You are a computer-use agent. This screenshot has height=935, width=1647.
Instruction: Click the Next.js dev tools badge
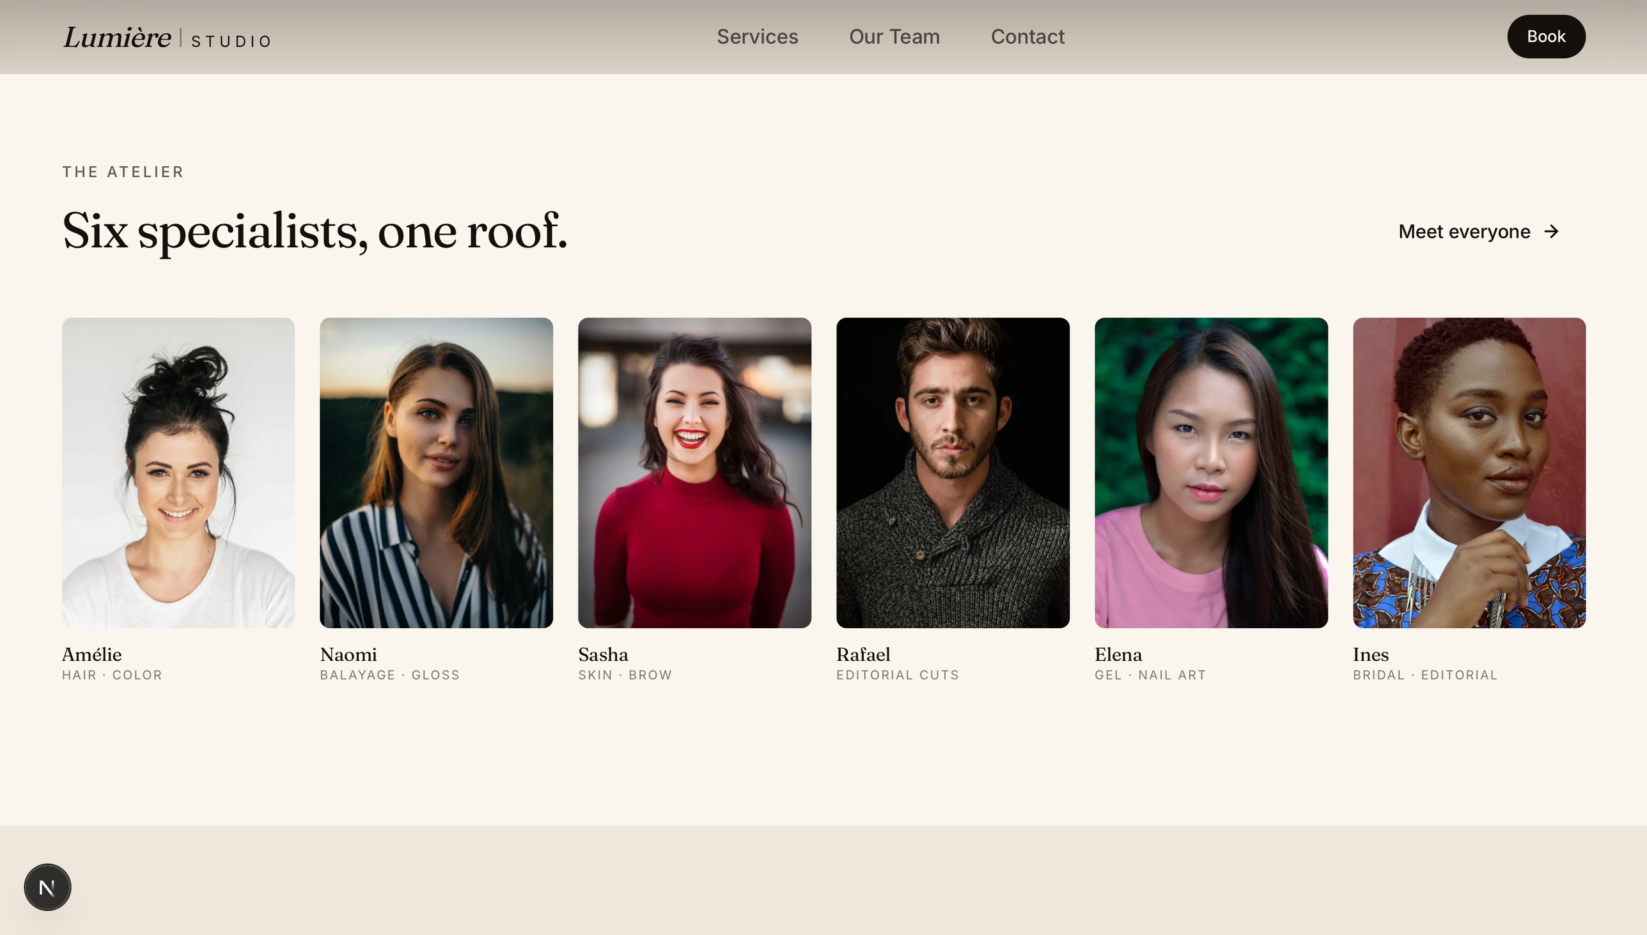pos(47,887)
